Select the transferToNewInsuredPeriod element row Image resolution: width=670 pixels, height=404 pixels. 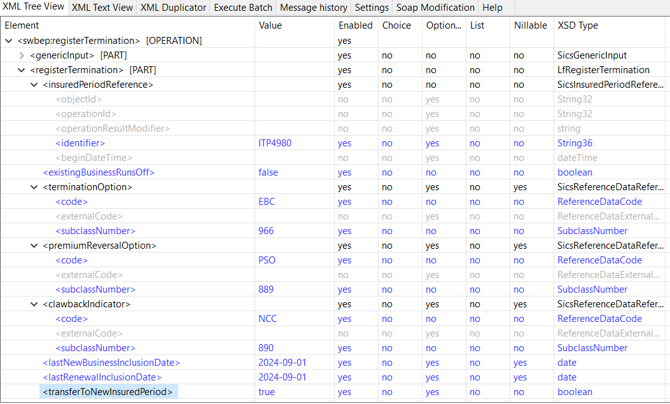[x=107, y=392]
